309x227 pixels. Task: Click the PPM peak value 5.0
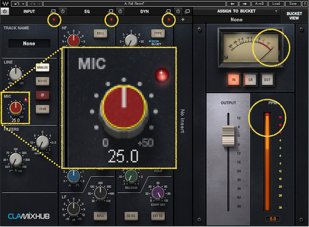(x=273, y=219)
